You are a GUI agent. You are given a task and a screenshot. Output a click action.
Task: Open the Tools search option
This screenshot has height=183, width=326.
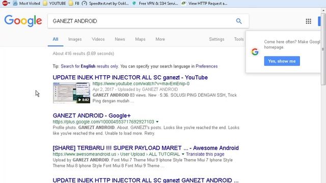tap(239, 39)
